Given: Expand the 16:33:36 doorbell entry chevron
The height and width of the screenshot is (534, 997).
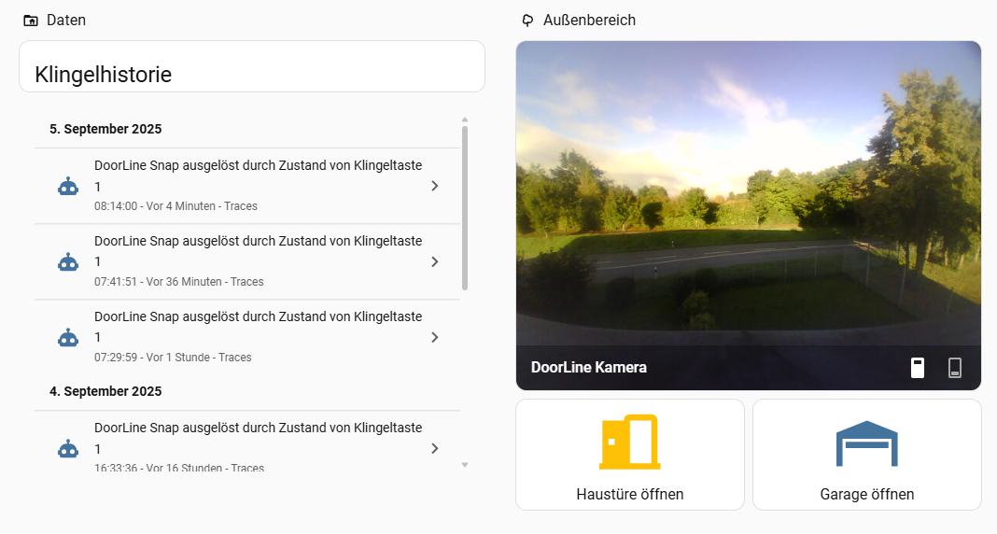Looking at the screenshot, I should [434, 449].
